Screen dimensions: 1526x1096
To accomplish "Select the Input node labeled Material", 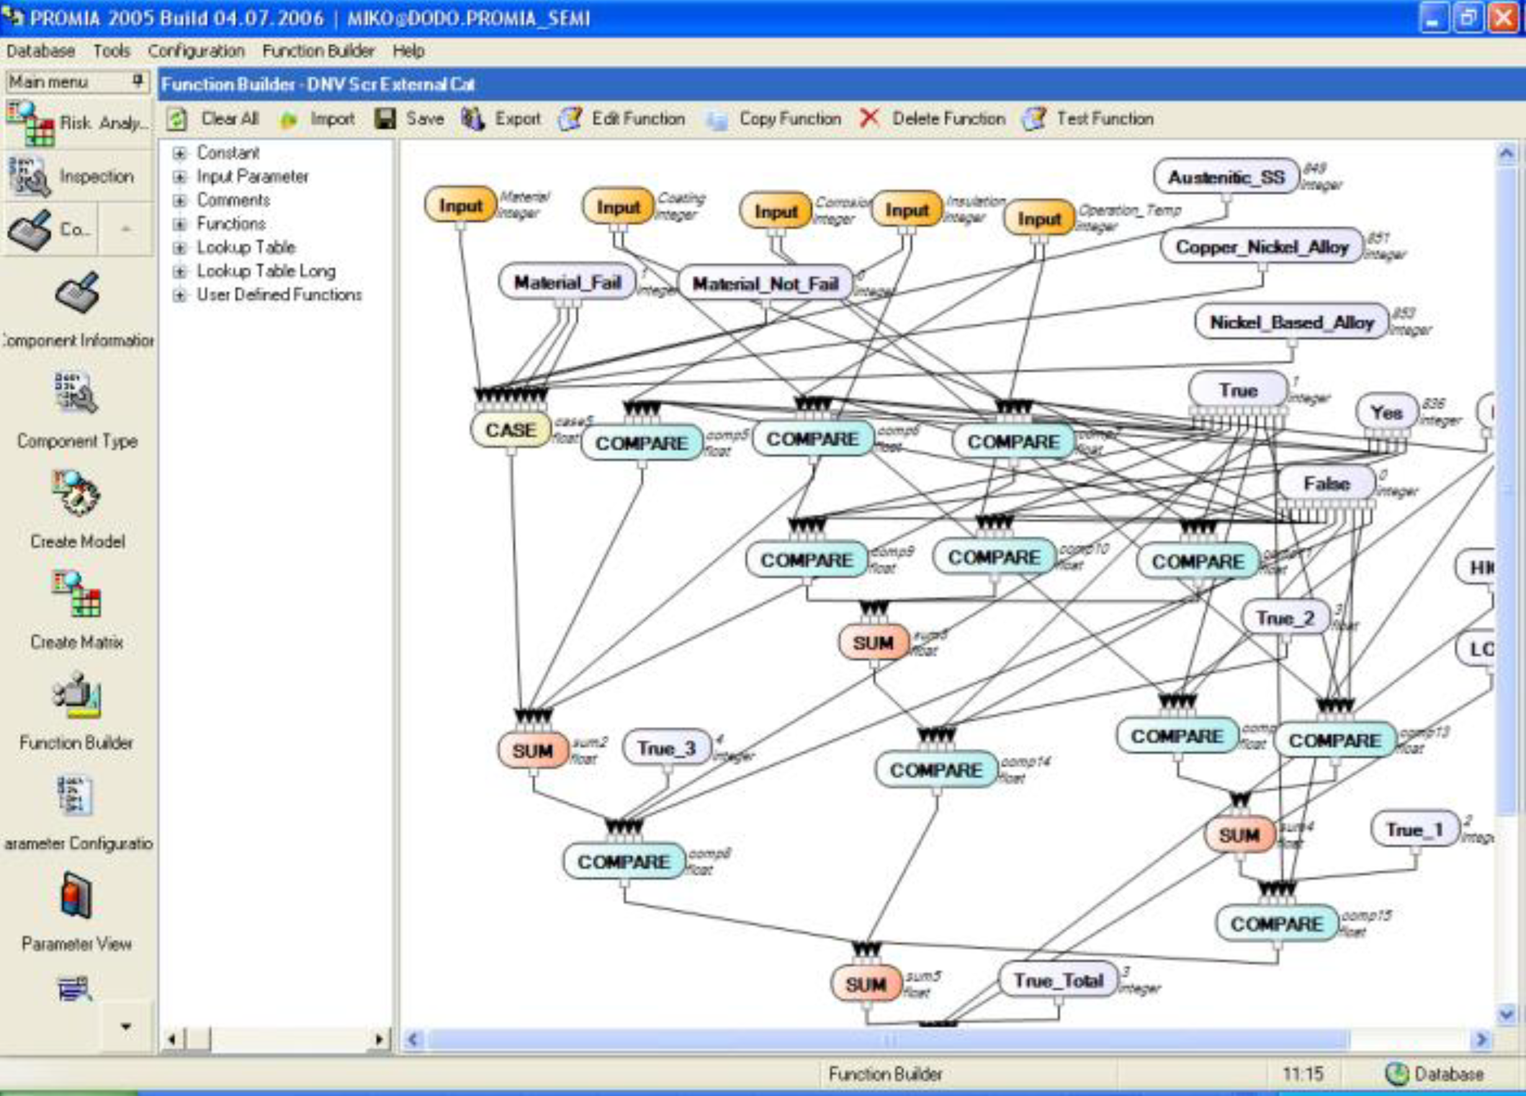I will [460, 205].
